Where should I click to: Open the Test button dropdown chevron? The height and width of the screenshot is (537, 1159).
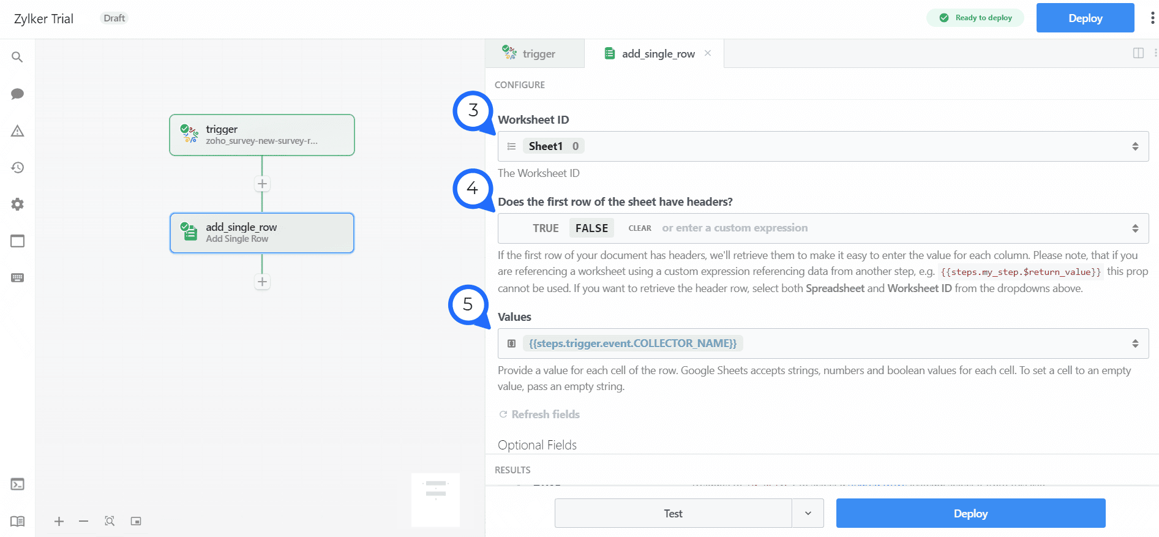pos(808,513)
